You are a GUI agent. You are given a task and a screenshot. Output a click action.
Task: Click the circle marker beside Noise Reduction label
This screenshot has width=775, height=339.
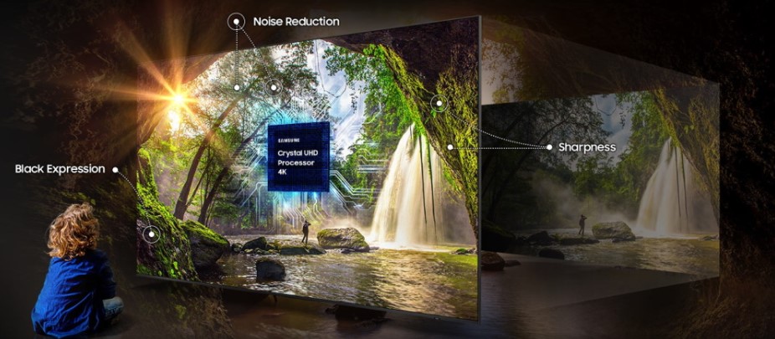(236, 22)
